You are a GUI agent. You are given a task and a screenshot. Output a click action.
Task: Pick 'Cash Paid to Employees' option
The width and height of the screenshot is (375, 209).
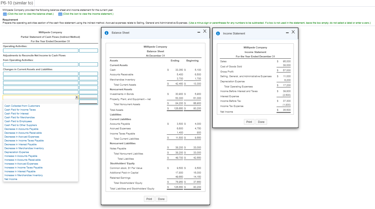(18, 121)
